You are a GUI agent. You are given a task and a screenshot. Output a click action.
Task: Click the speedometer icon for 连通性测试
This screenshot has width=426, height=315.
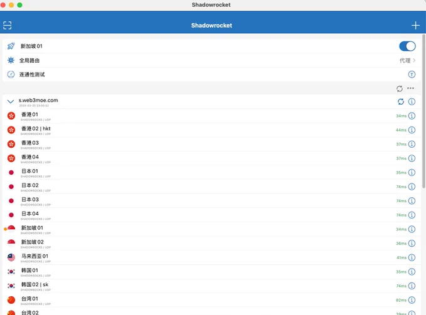coord(11,75)
